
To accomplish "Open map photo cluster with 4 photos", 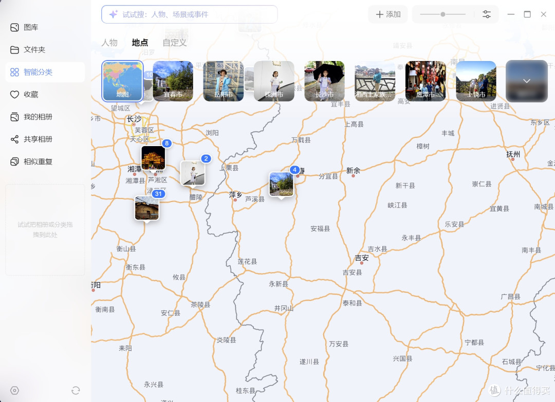I will click(282, 184).
